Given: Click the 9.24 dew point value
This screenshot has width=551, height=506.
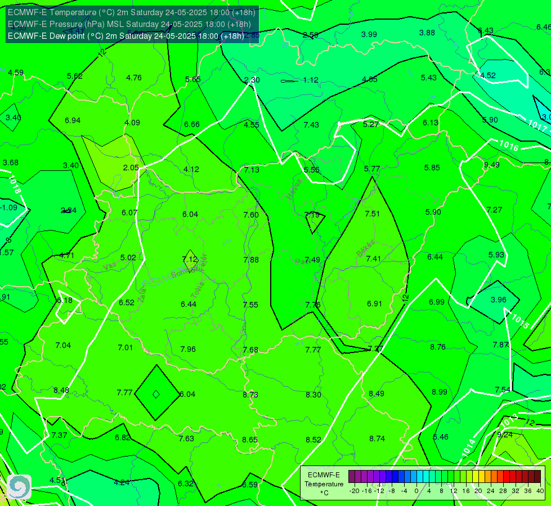Looking at the screenshot, I should (505, 435).
